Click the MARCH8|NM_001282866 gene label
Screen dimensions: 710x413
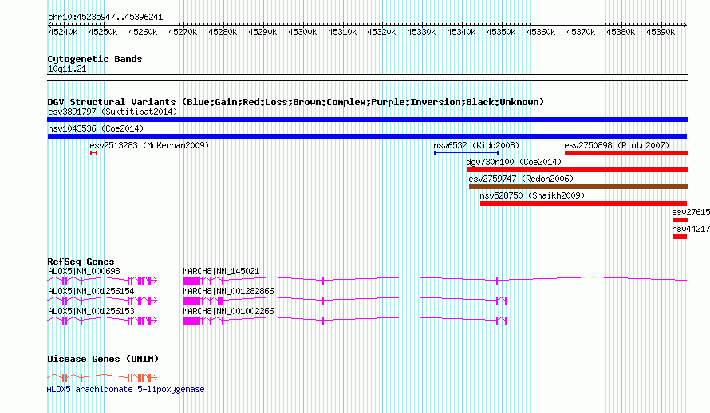[229, 291]
